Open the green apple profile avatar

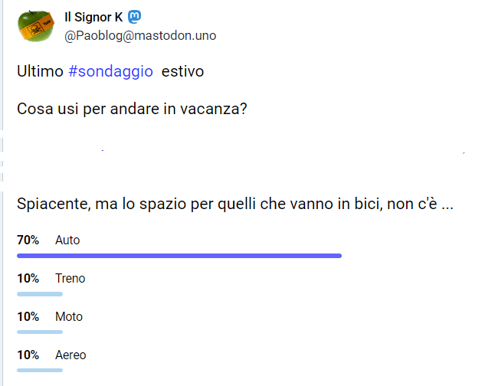point(36,26)
